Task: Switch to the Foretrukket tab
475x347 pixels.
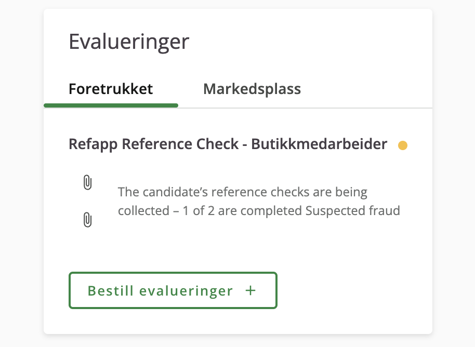Action: pyautogui.click(x=111, y=89)
